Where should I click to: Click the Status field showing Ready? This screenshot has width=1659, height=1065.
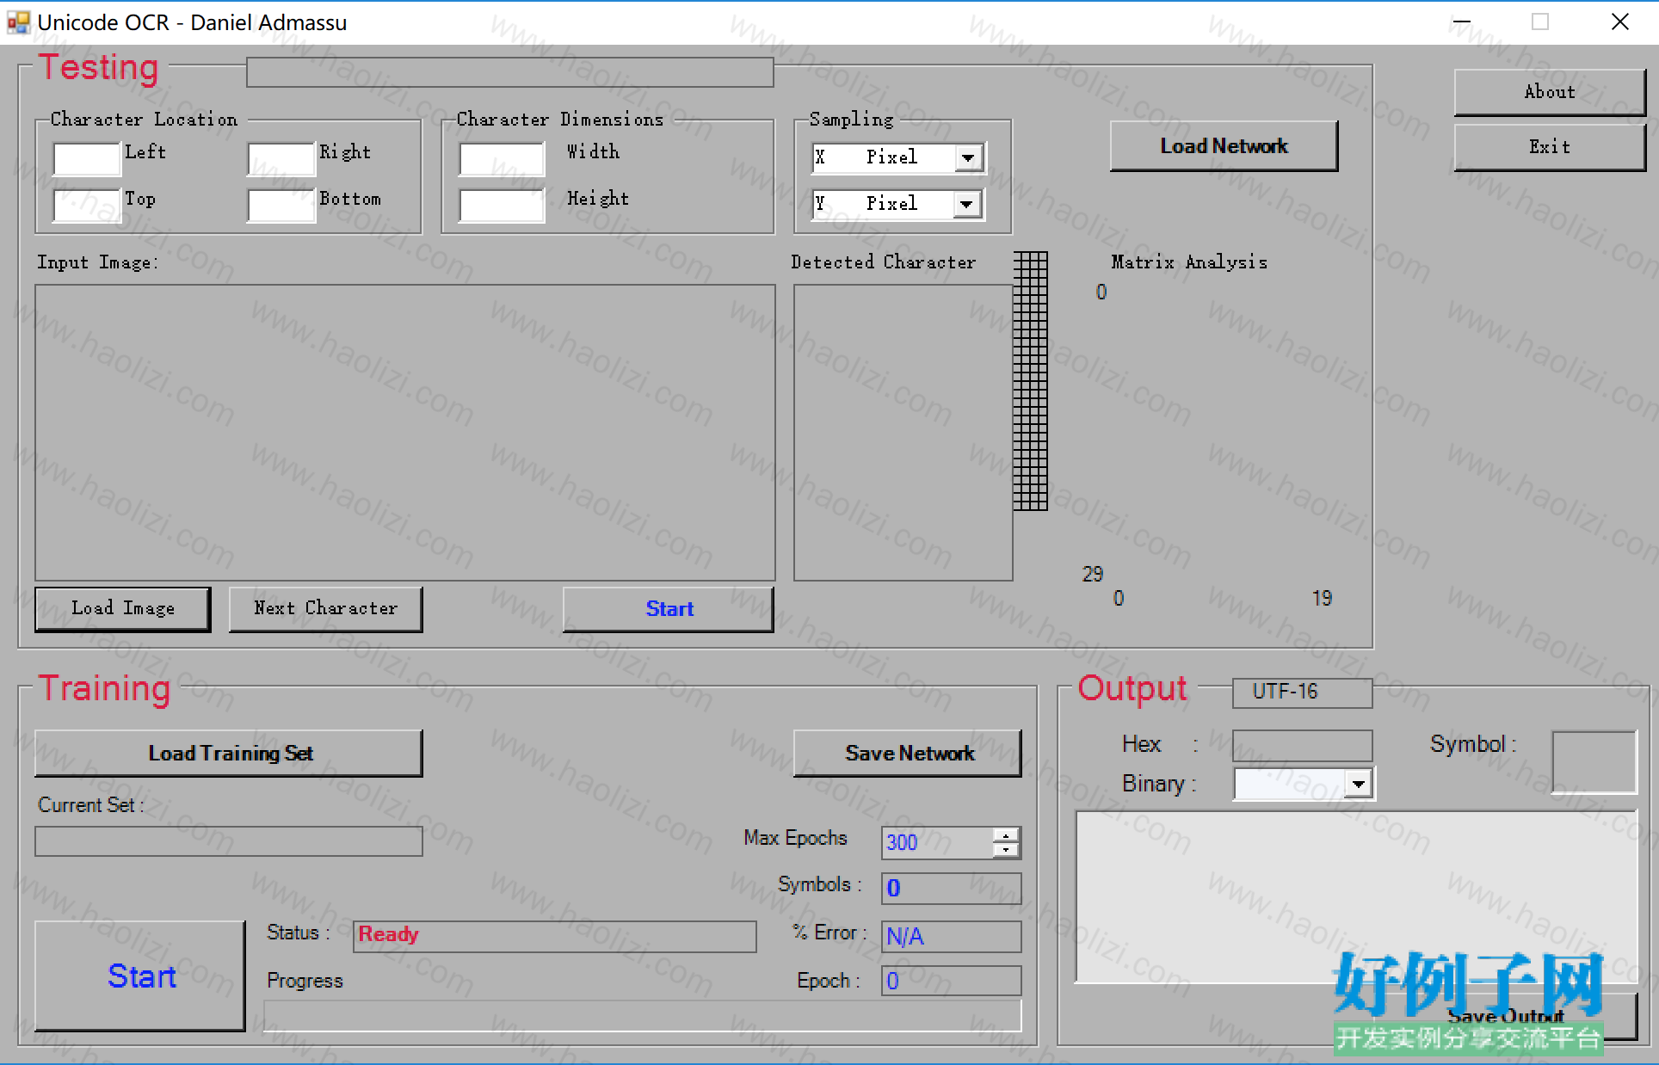pyautogui.click(x=555, y=936)
